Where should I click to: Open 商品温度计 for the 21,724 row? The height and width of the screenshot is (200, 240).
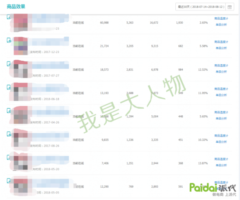click(221, 42)
